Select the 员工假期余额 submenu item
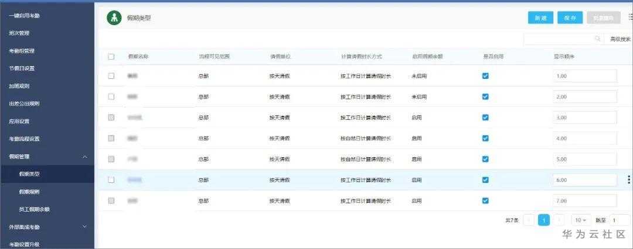Viewport: 633px width, 249px height. point(35,209)
